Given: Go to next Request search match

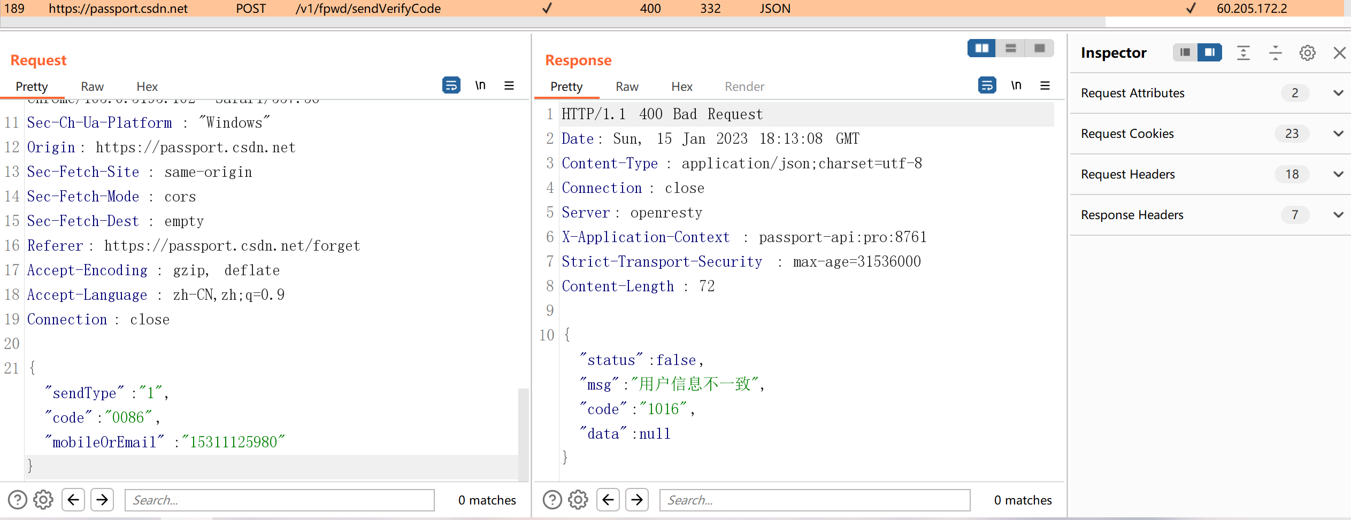Looking at the screenshot, I should [x=102, y=500].
